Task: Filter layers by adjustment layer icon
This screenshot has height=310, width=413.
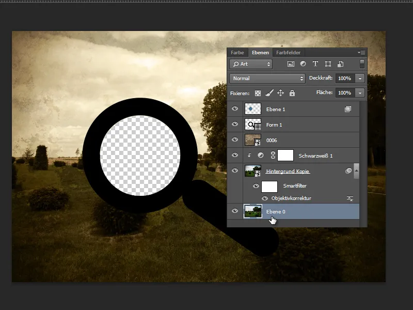Action: [303, 64]
